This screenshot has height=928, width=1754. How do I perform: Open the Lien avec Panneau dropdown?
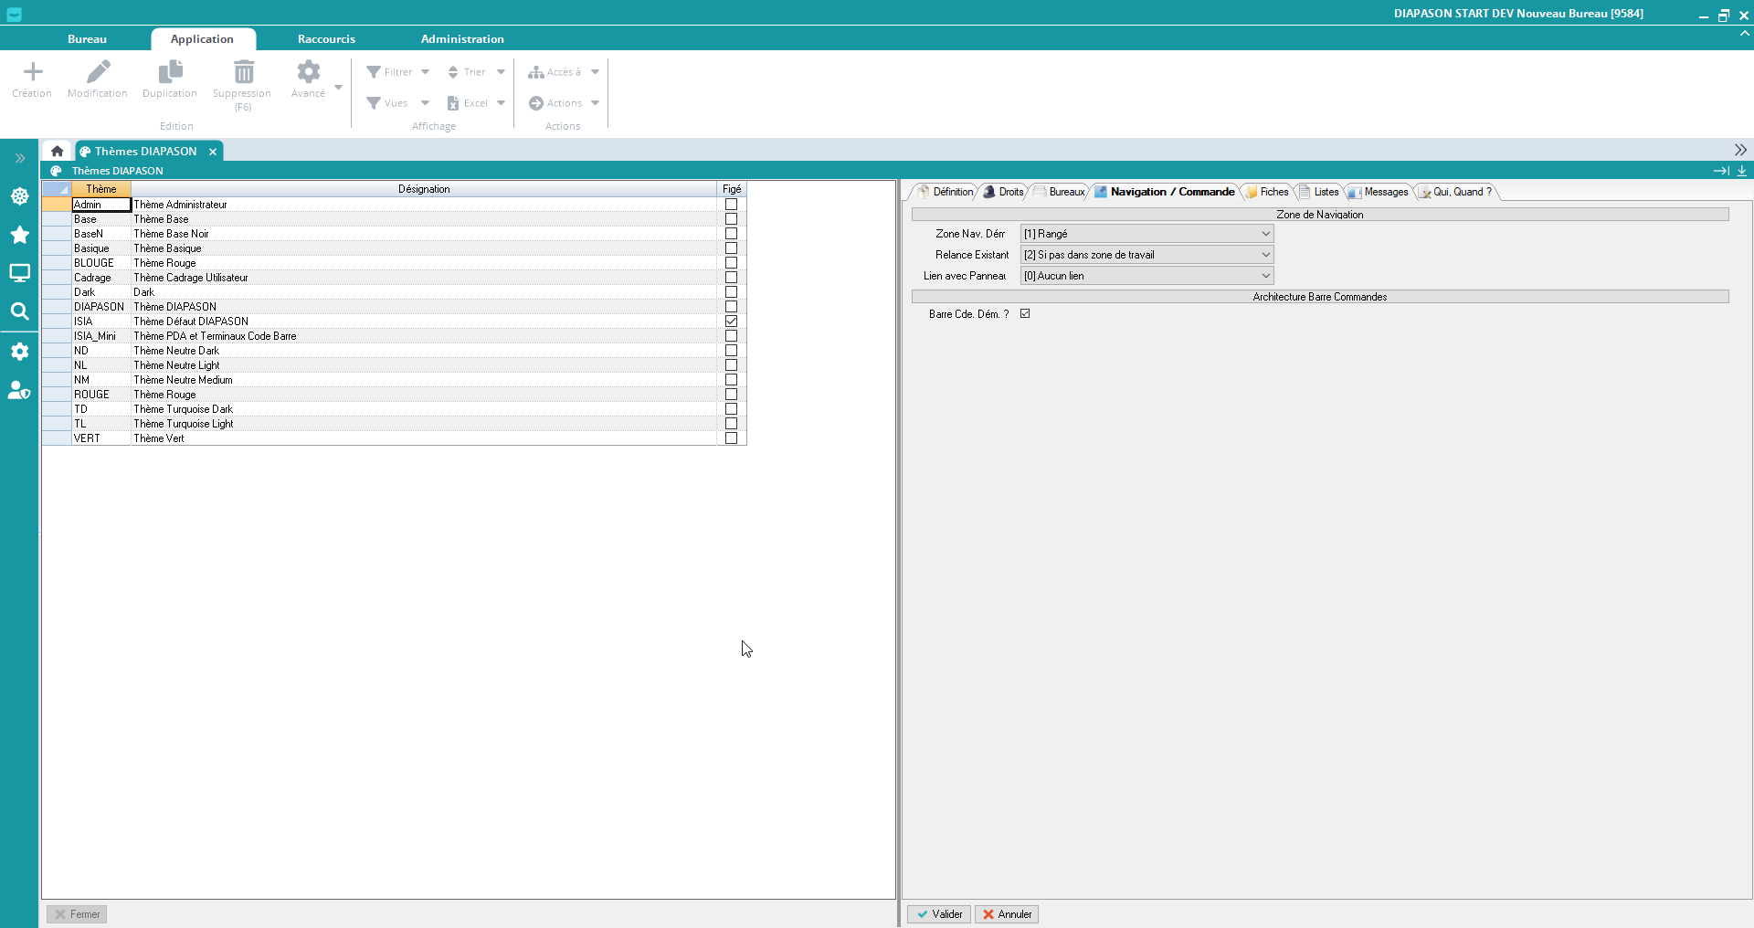click(x=1265, y=276)
